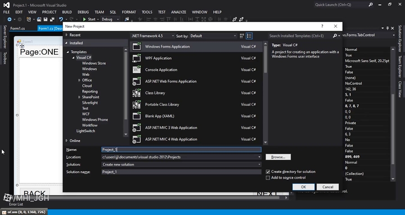Click the Save All toolbar icon
Viewport: 405px width, 215px height.
(x=51, y=19)
